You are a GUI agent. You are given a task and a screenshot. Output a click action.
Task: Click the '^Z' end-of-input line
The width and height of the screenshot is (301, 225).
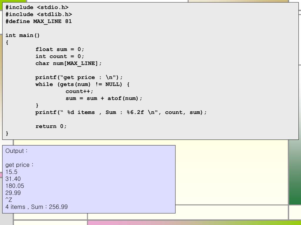(x=9, y=200)
